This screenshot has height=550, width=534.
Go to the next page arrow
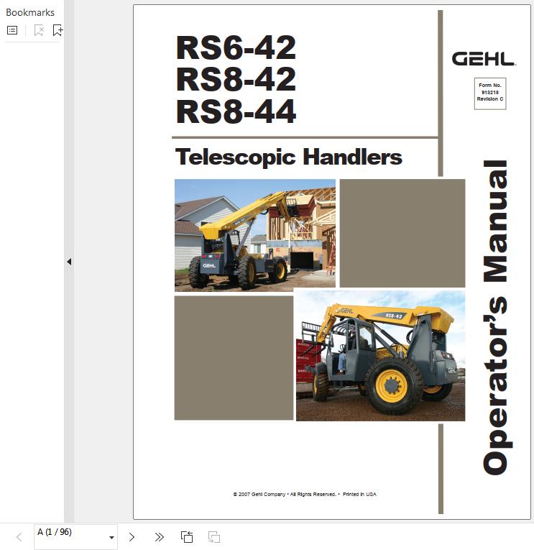[132, 537]
